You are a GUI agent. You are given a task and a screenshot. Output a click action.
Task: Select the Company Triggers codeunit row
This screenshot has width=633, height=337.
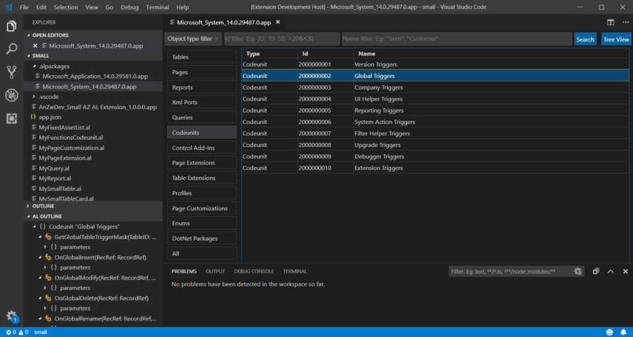click(x=435, y=87)
